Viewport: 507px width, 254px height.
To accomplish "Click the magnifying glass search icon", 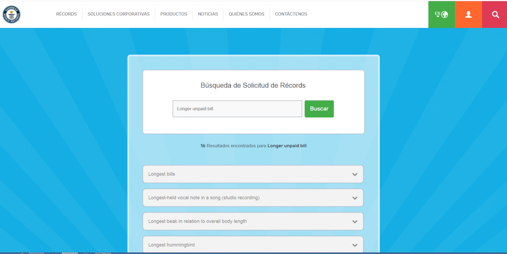I will point(495,14).
